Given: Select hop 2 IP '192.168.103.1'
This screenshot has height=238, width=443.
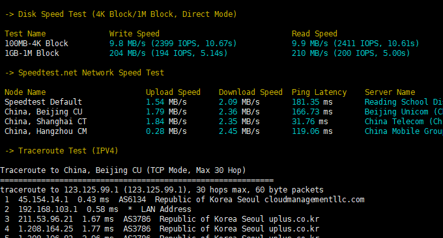Looking at the screenshot, I should [48, 209].
